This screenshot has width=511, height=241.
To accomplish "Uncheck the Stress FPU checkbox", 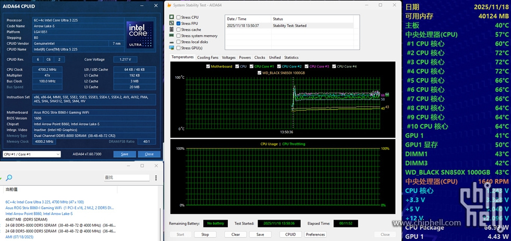I will 178,23.
